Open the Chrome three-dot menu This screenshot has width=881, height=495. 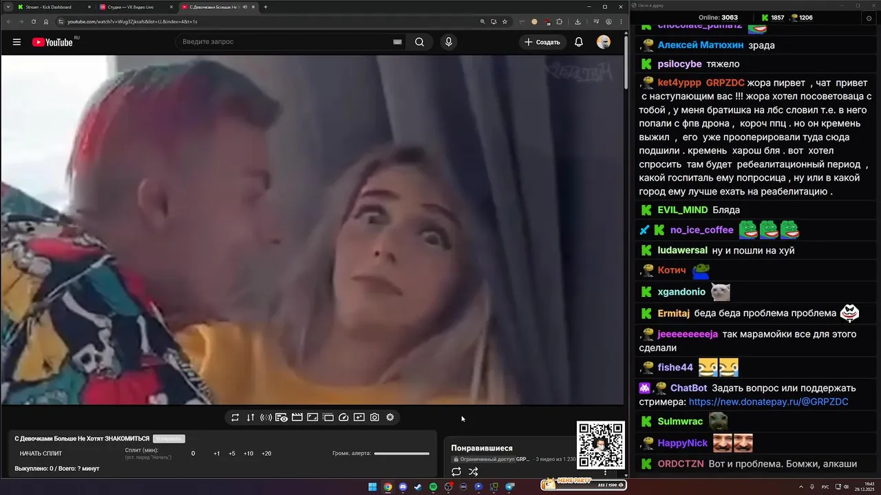coord(620,21)
